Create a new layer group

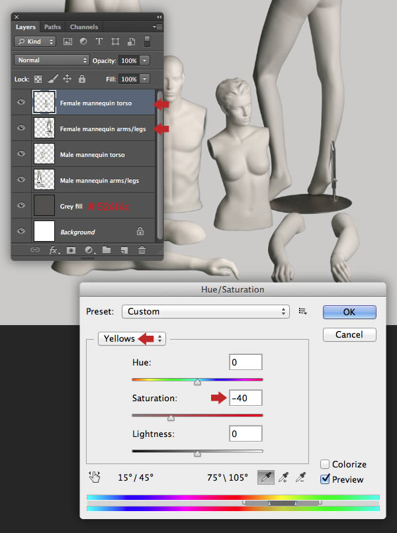(x=107, y=250)
